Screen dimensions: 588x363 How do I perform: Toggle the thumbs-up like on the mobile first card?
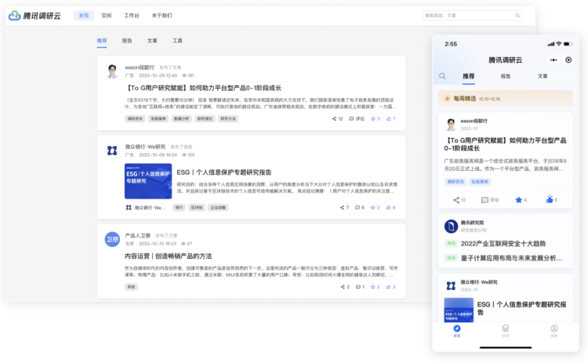550,200
